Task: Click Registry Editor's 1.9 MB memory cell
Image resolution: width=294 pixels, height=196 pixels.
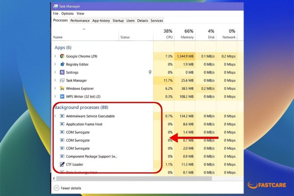Action: pyautogui.click(x=185, y=64)
